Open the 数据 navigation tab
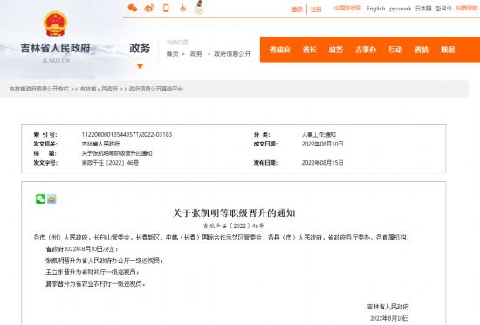Viewport: 480px width, 325px height. [448, 50]
